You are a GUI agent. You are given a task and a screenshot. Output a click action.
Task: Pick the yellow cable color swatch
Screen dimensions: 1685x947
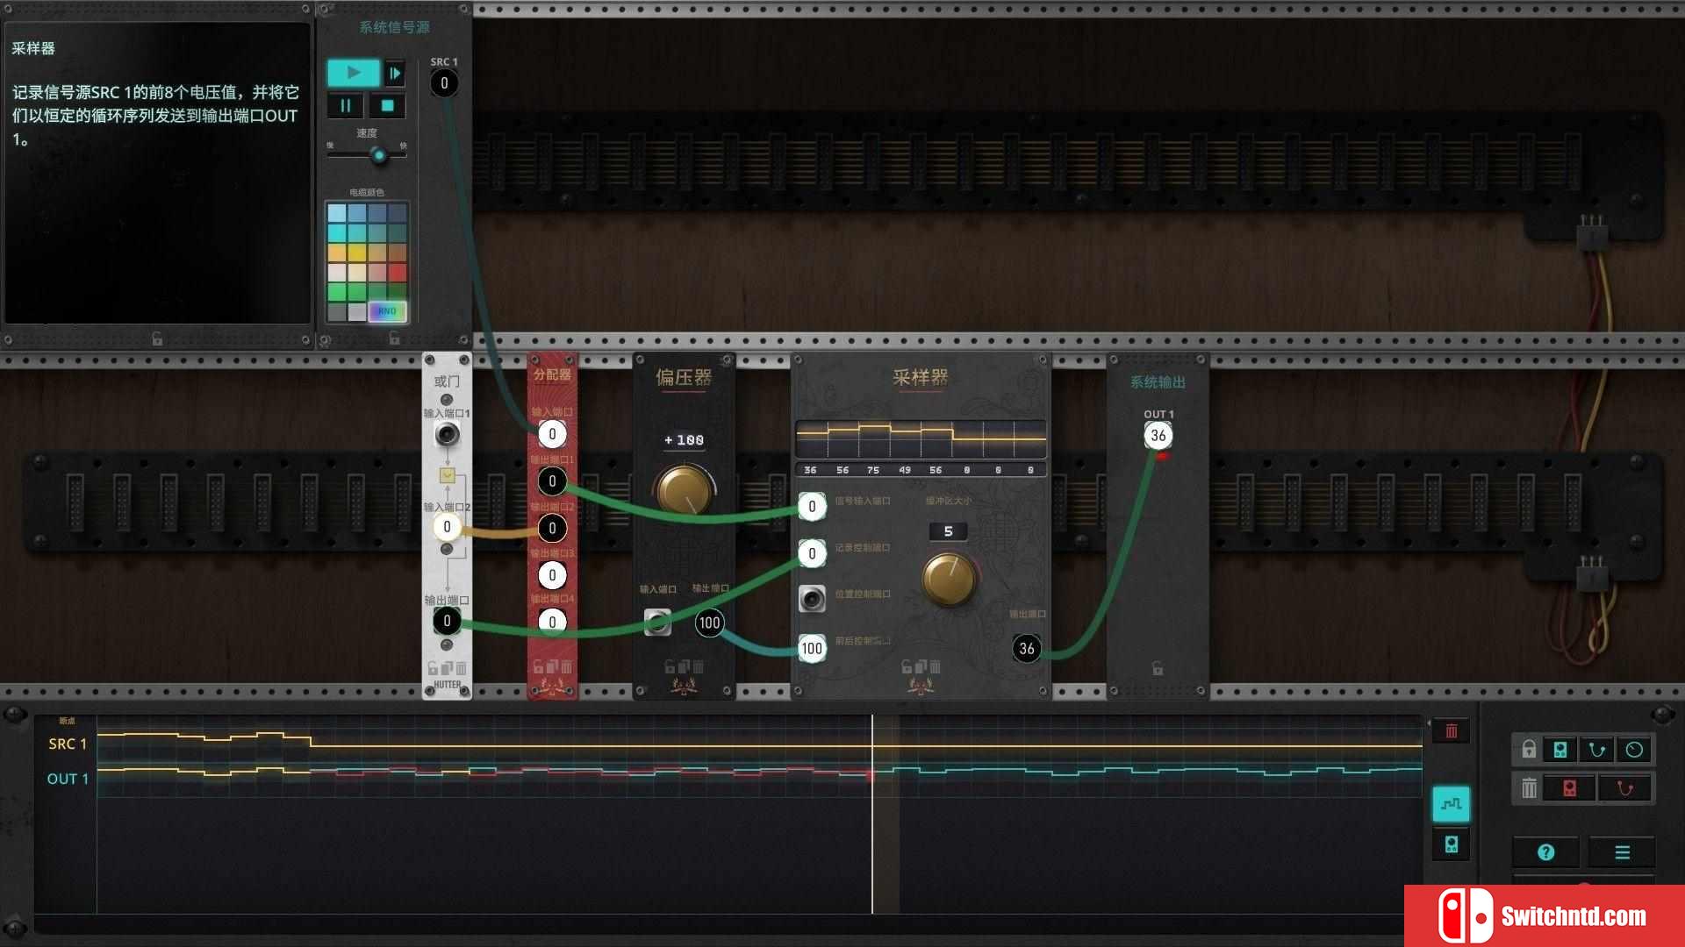point(357,253)
